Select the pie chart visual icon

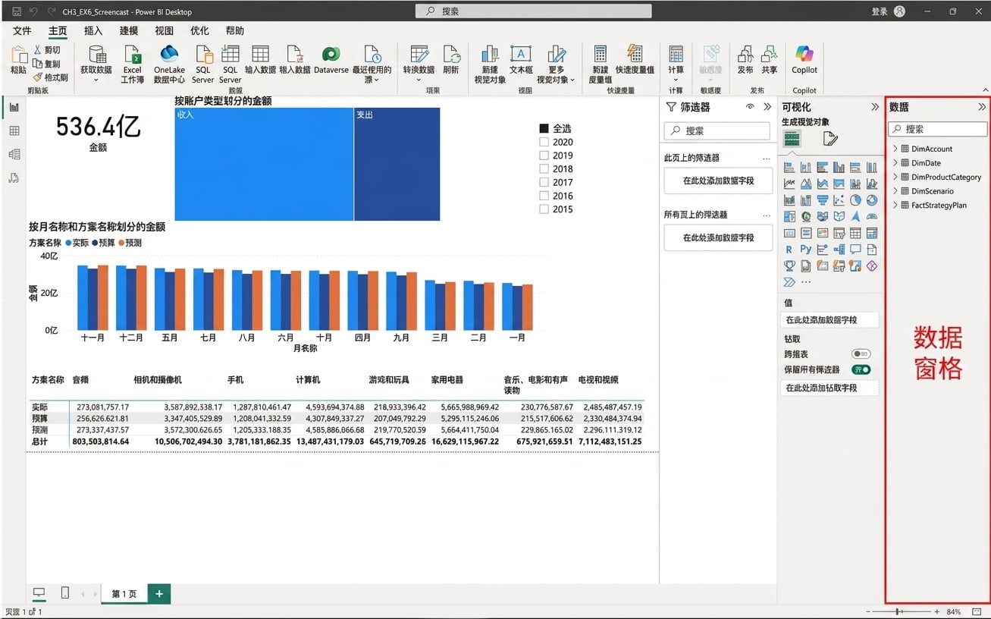point(855,200)
